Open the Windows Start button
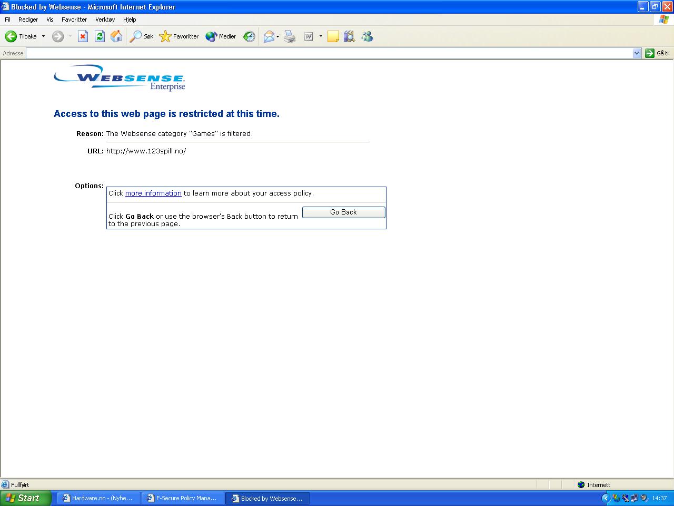Screen dimensions: 674x506 [25, 498]
